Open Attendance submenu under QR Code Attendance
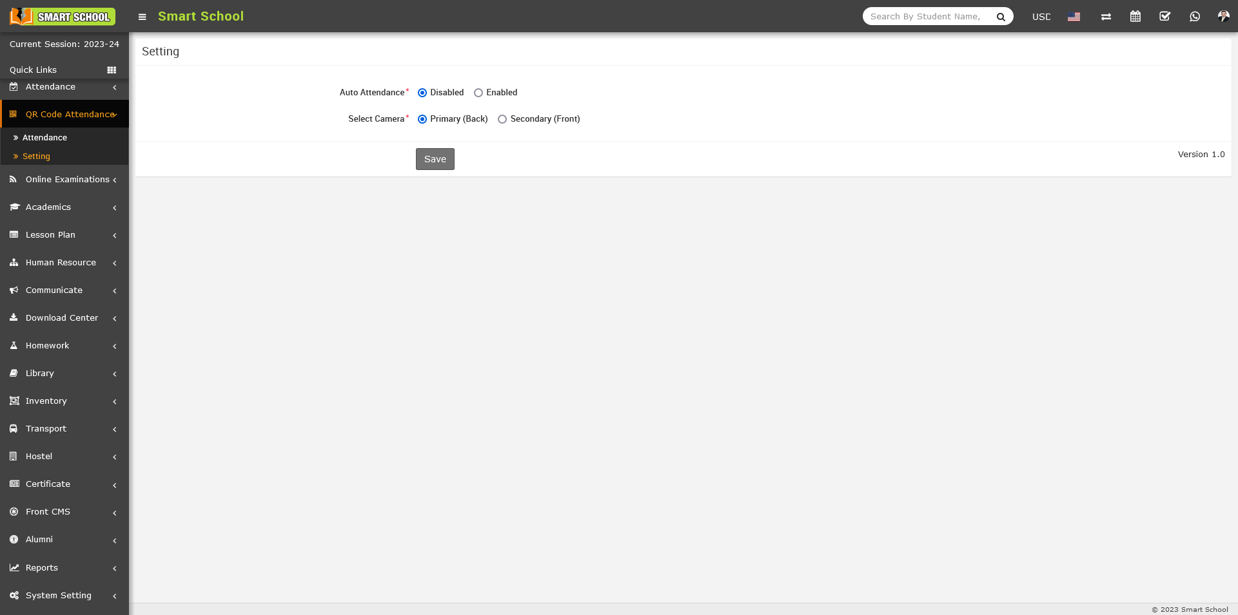Image resolution: width=1238 pixels, height=615 pixels. point(44,138)
